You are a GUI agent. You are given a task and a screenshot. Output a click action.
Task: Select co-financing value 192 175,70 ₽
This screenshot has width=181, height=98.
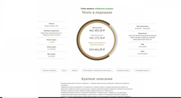pos(97,38)
